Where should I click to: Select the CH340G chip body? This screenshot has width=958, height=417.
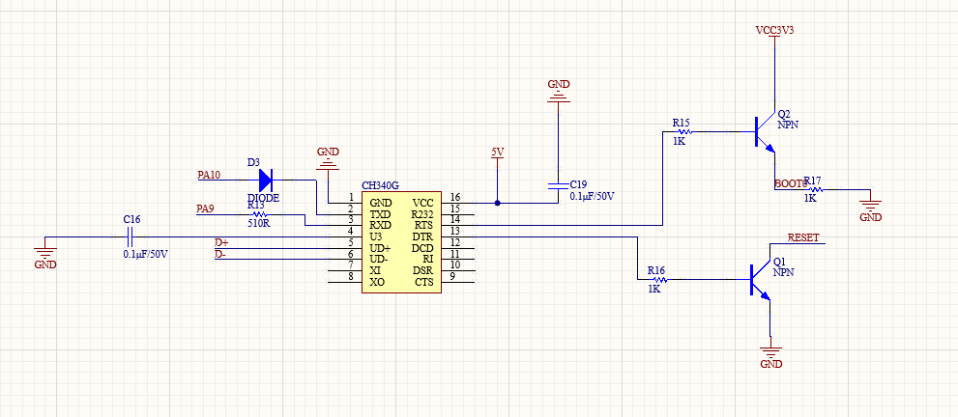tap(401, 242)
